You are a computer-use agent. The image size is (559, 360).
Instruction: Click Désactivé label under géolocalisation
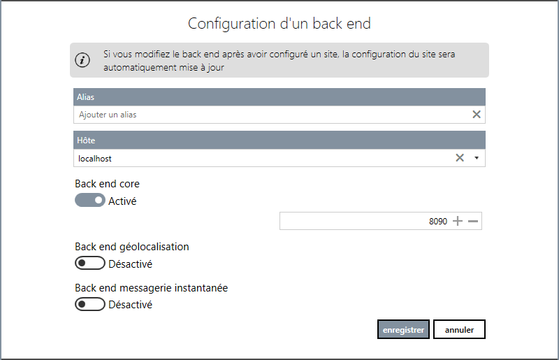coord(130,264)
